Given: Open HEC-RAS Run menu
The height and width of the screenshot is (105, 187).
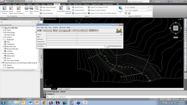Looking at the screenshot, I should click(46, 27).
